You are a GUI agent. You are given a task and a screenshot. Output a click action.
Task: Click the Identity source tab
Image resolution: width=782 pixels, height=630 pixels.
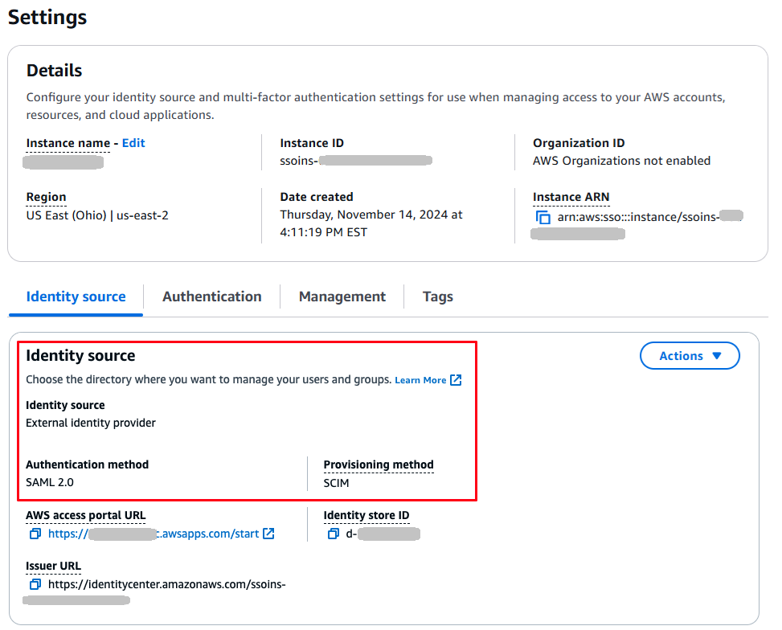pos(75,296)
